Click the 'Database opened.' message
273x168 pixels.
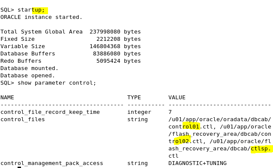pyautogui.click(x=27, y=76)
